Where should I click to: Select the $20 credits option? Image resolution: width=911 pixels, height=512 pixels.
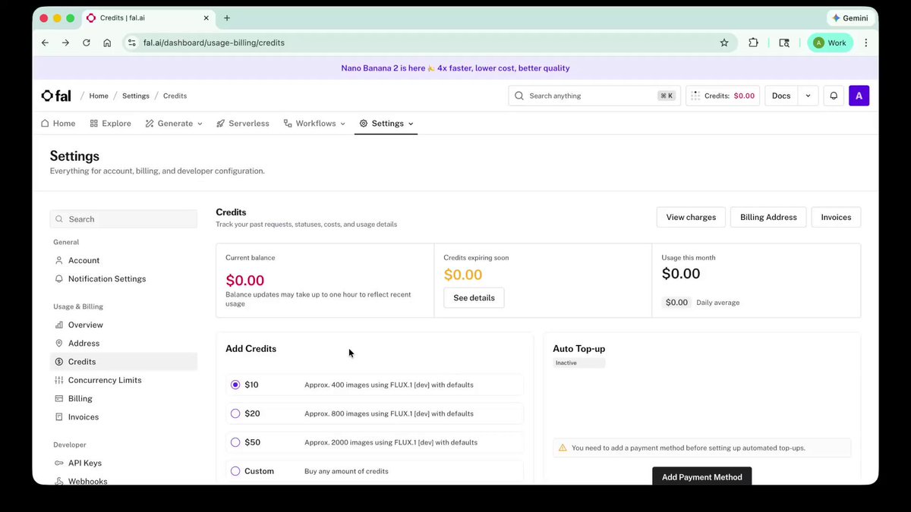click(375, 413)
